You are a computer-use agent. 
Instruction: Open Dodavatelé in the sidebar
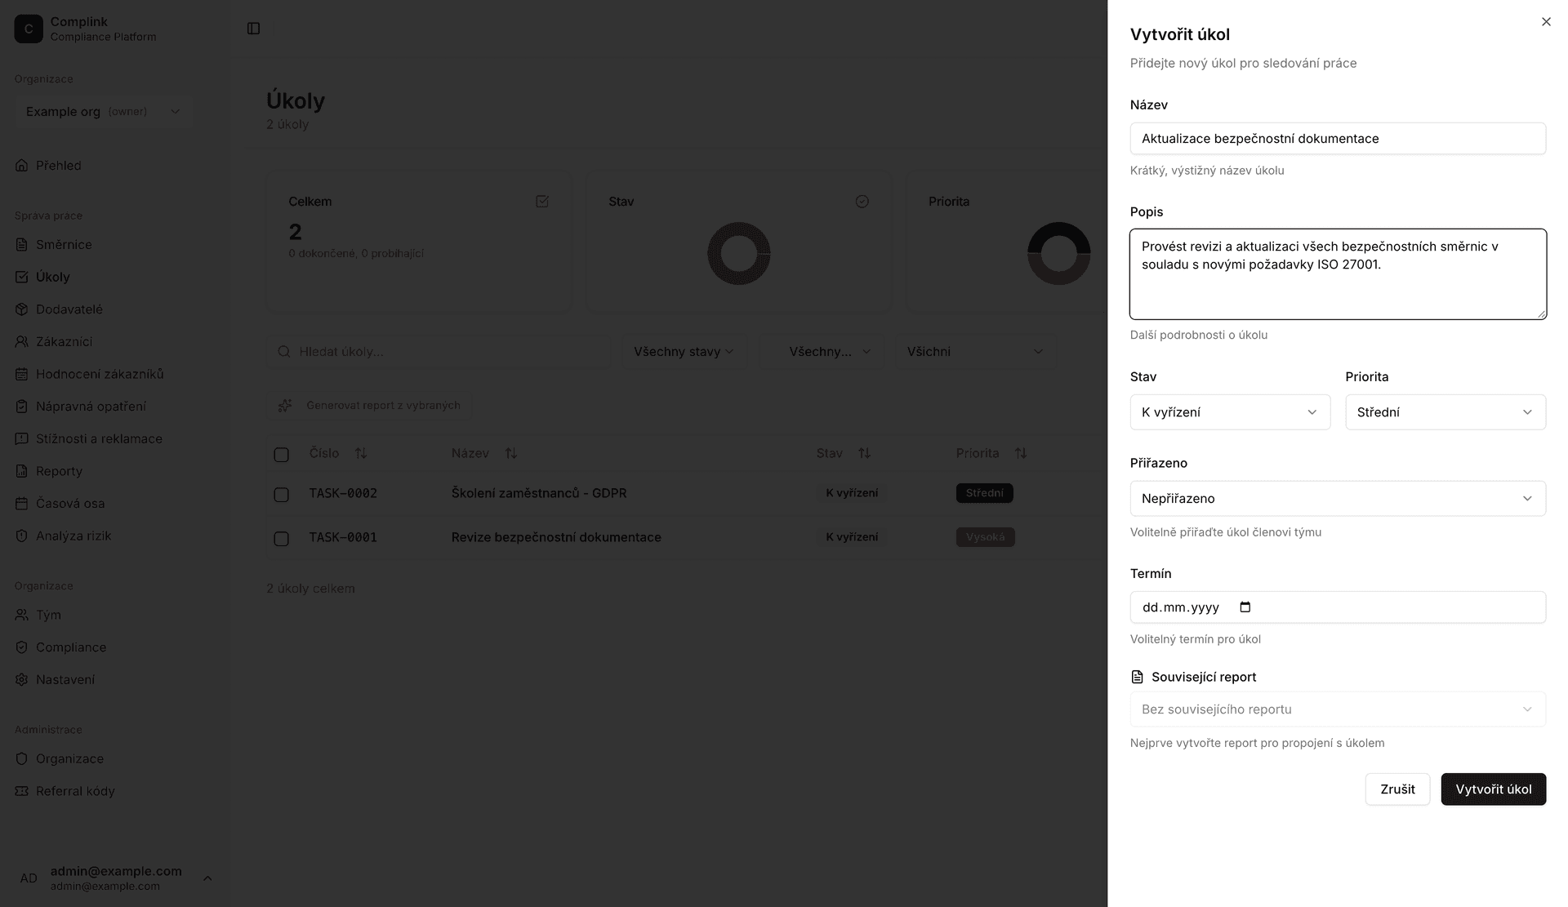[69, 309]
